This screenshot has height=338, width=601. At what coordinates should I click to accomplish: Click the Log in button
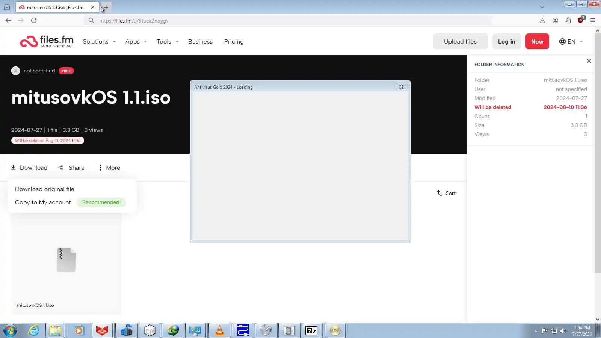(506, 41)
